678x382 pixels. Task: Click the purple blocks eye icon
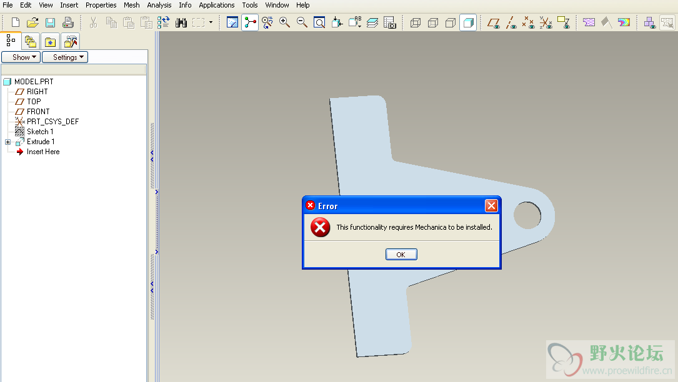pyautogui.click(x=650, y=22)
